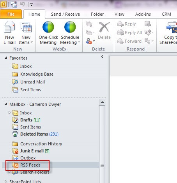Click Copy to SharePoint button
This screenshot has width=177, height=183.
click(169, 33)
